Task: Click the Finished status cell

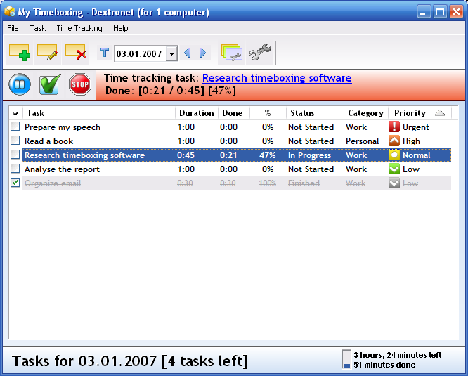Action: coord(304,183)
